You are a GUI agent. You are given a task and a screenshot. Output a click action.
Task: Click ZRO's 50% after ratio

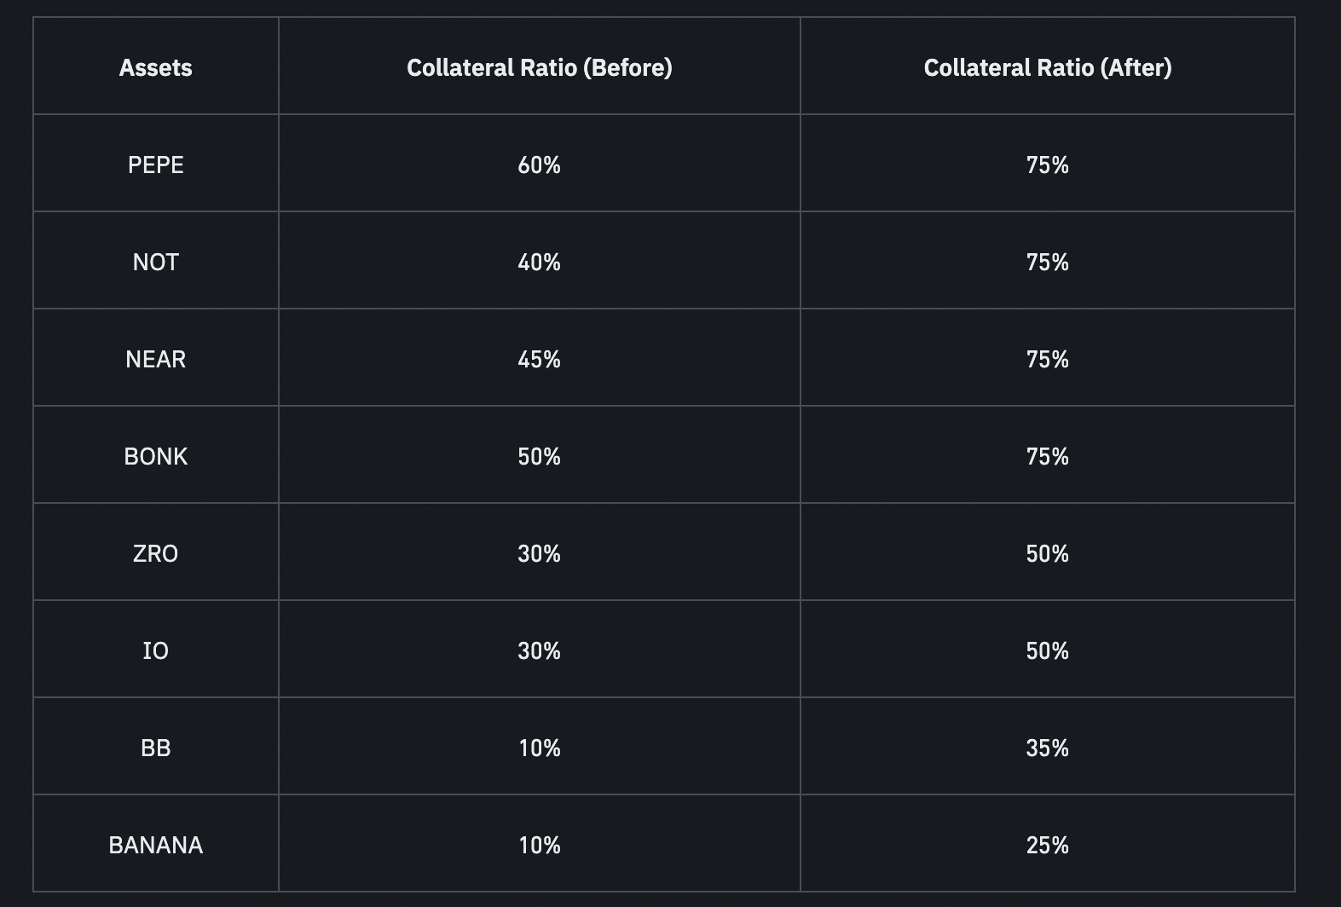click(x=1047, y=553)
